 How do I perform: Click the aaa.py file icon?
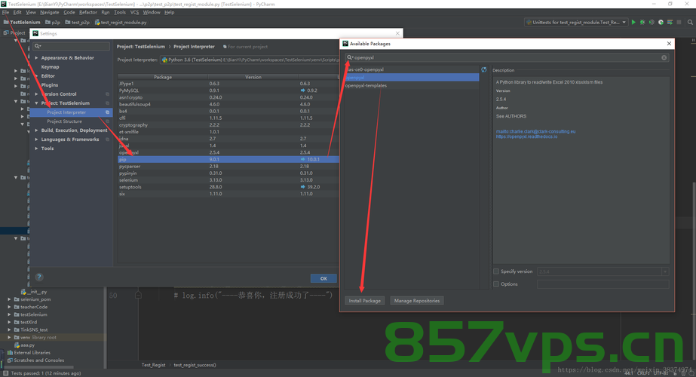click(17, 345)
